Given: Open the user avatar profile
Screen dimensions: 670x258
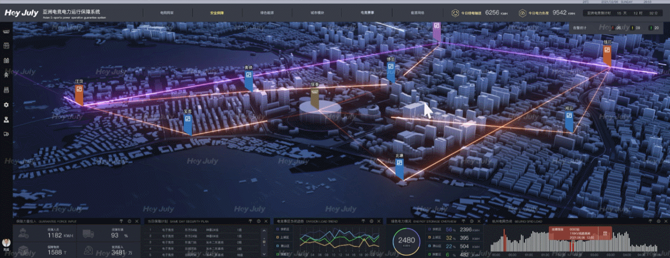Looking at the screenshot, I should click(x=6, y=243).
